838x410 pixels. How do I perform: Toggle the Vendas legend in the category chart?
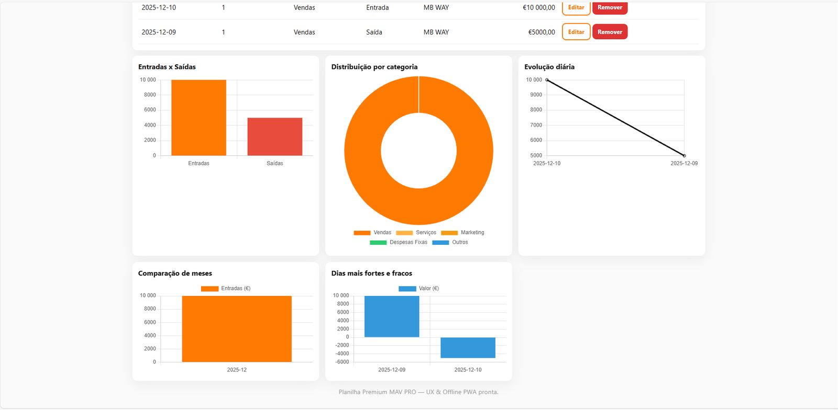point(372,233)
